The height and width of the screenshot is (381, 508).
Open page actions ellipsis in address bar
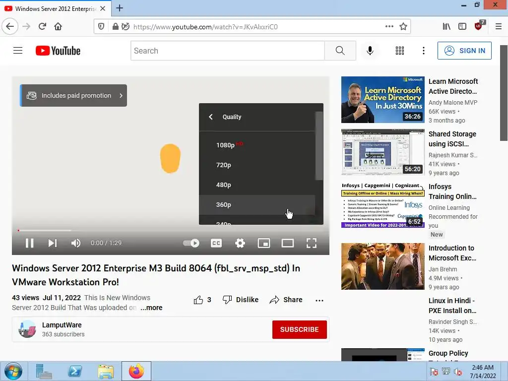tap(389, 26)
